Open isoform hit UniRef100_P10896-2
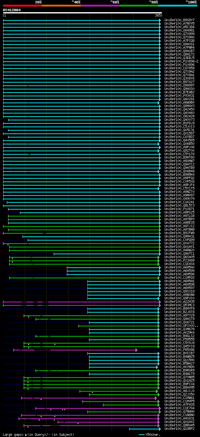Screen dimensions: 200x437 pos(181,61)
